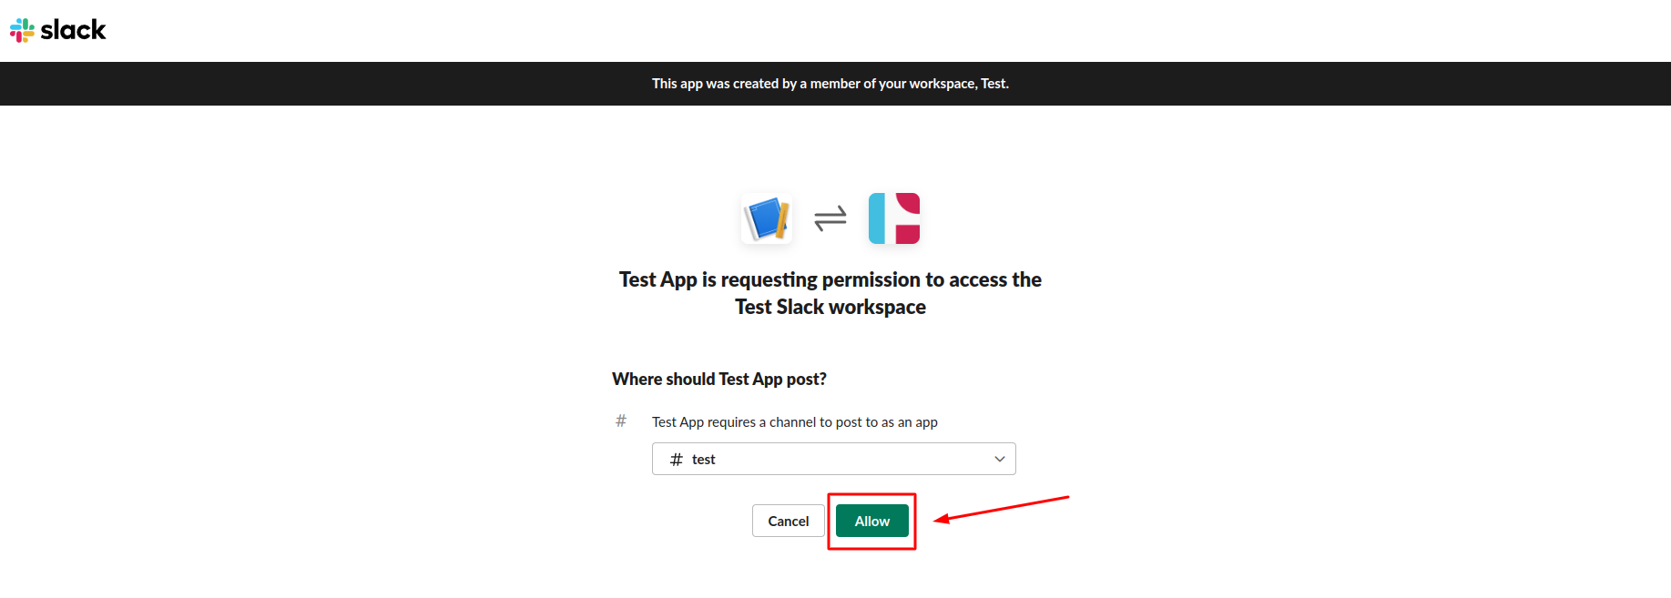Click the Allow button
The width and height of the screenshot is (1671, 598).
(872, 521)
